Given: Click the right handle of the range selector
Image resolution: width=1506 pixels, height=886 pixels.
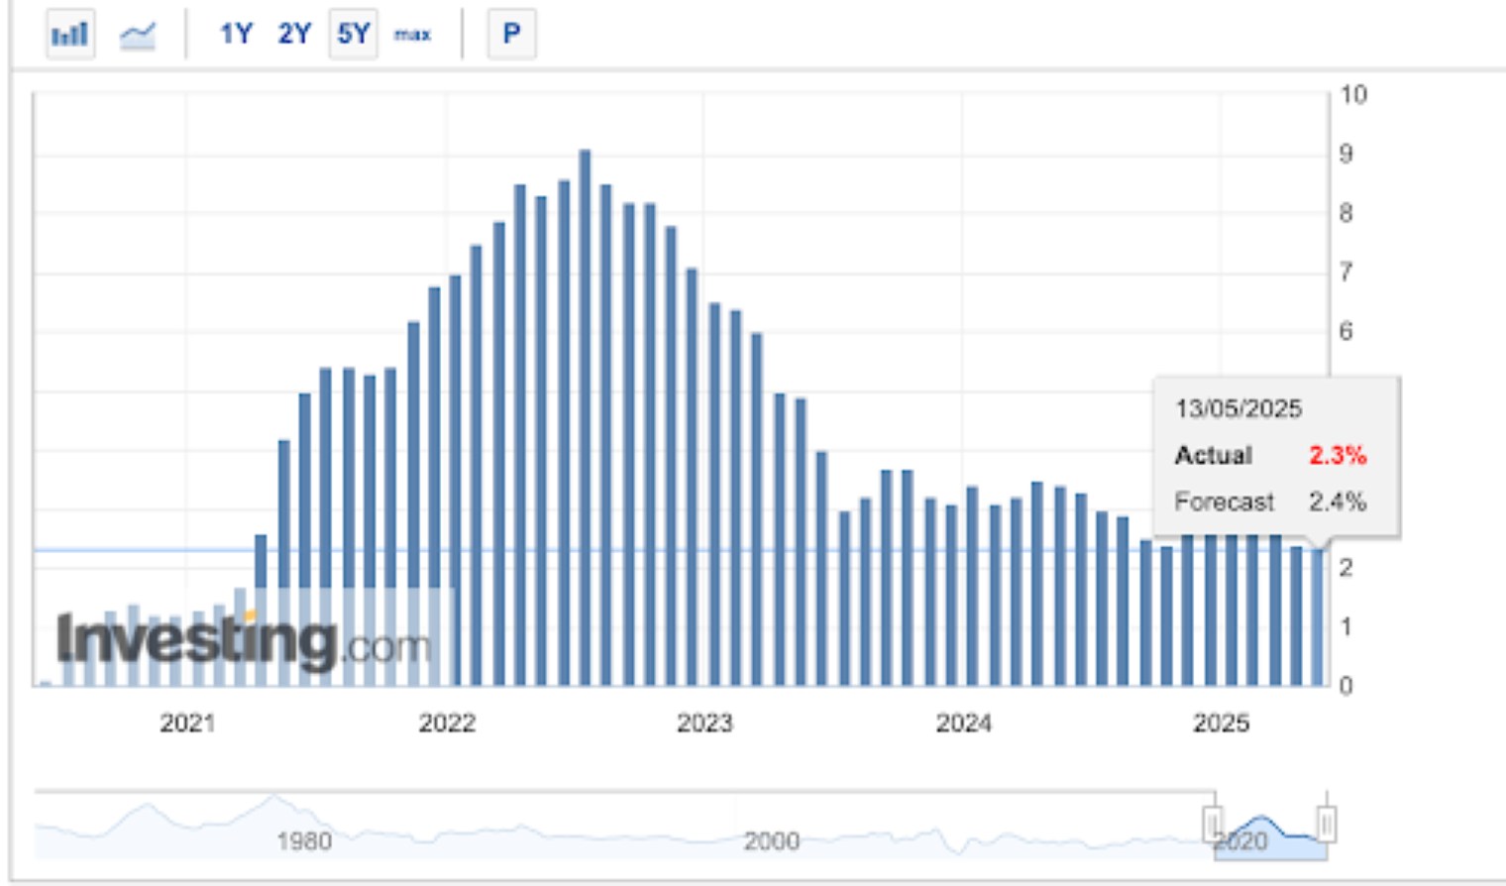Looking at the screenshot, I should coord(1328,823).
